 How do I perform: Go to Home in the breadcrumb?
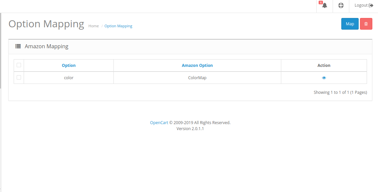click(x=93, y=26)
